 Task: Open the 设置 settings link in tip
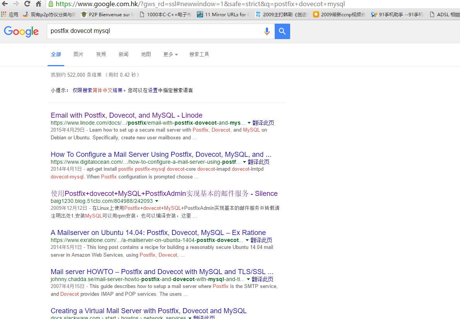tap(153, 90)
